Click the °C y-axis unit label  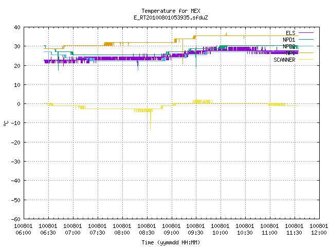(6, 123)
